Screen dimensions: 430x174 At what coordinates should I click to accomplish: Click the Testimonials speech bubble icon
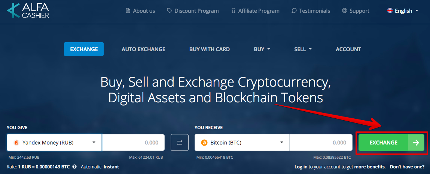tap(294, 11)
